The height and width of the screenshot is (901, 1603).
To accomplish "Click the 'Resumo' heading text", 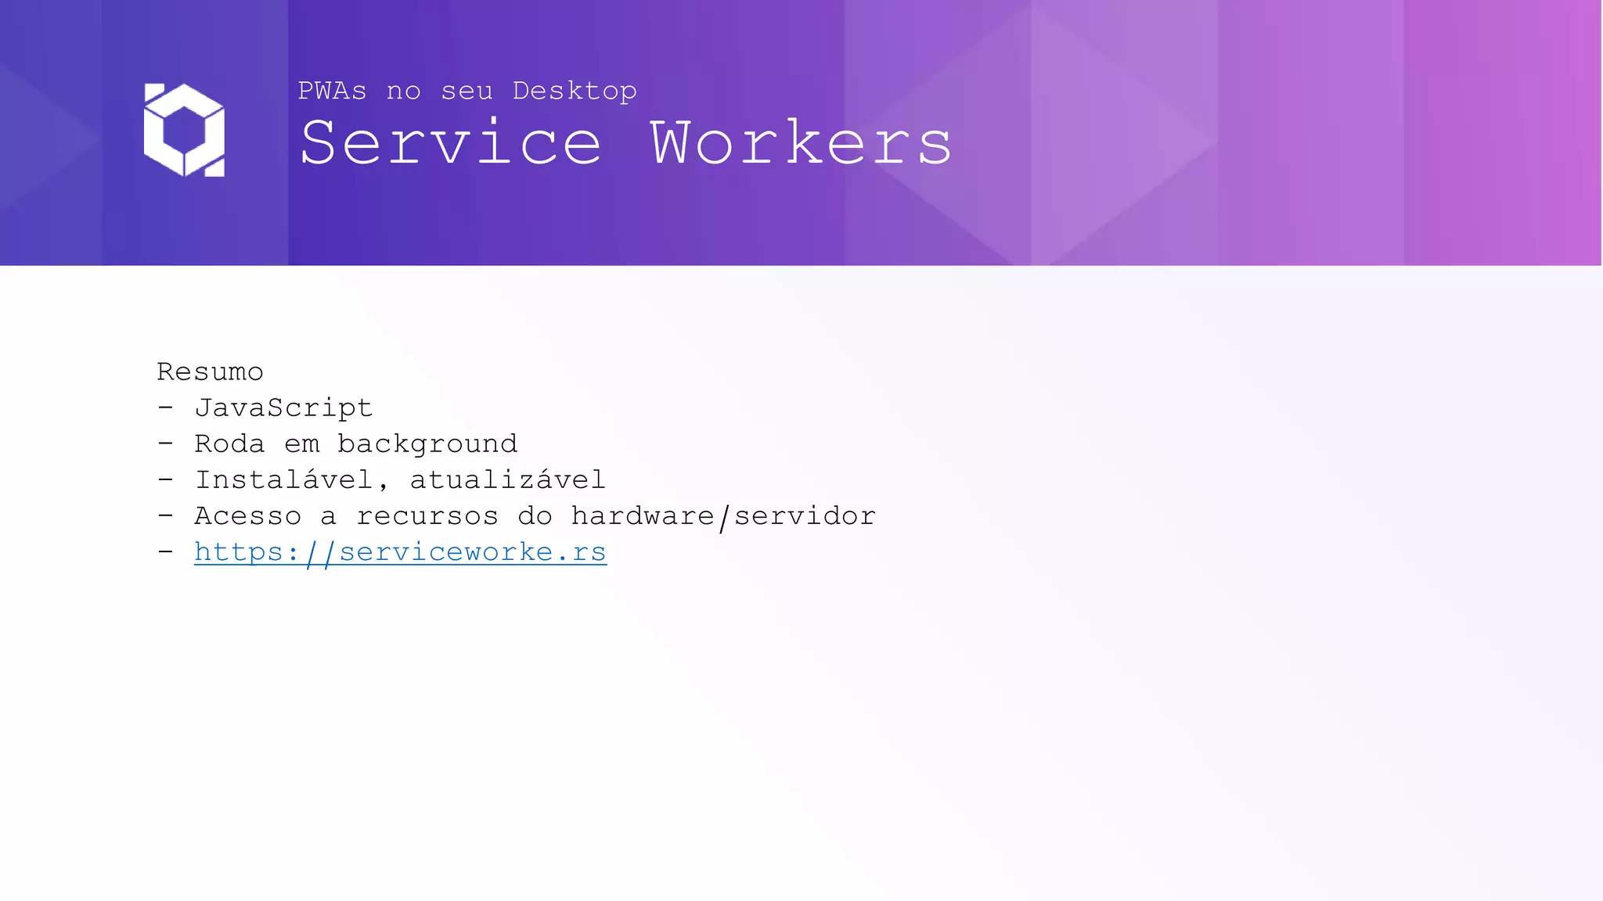I will pos(210,372).
